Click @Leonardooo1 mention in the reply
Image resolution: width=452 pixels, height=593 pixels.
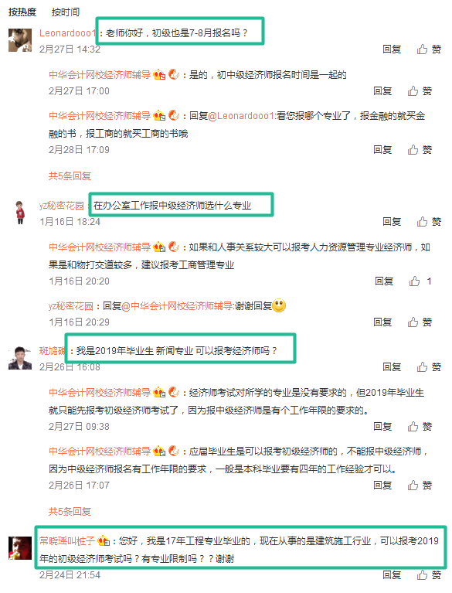pyautogui.click(x=240, y=116)
